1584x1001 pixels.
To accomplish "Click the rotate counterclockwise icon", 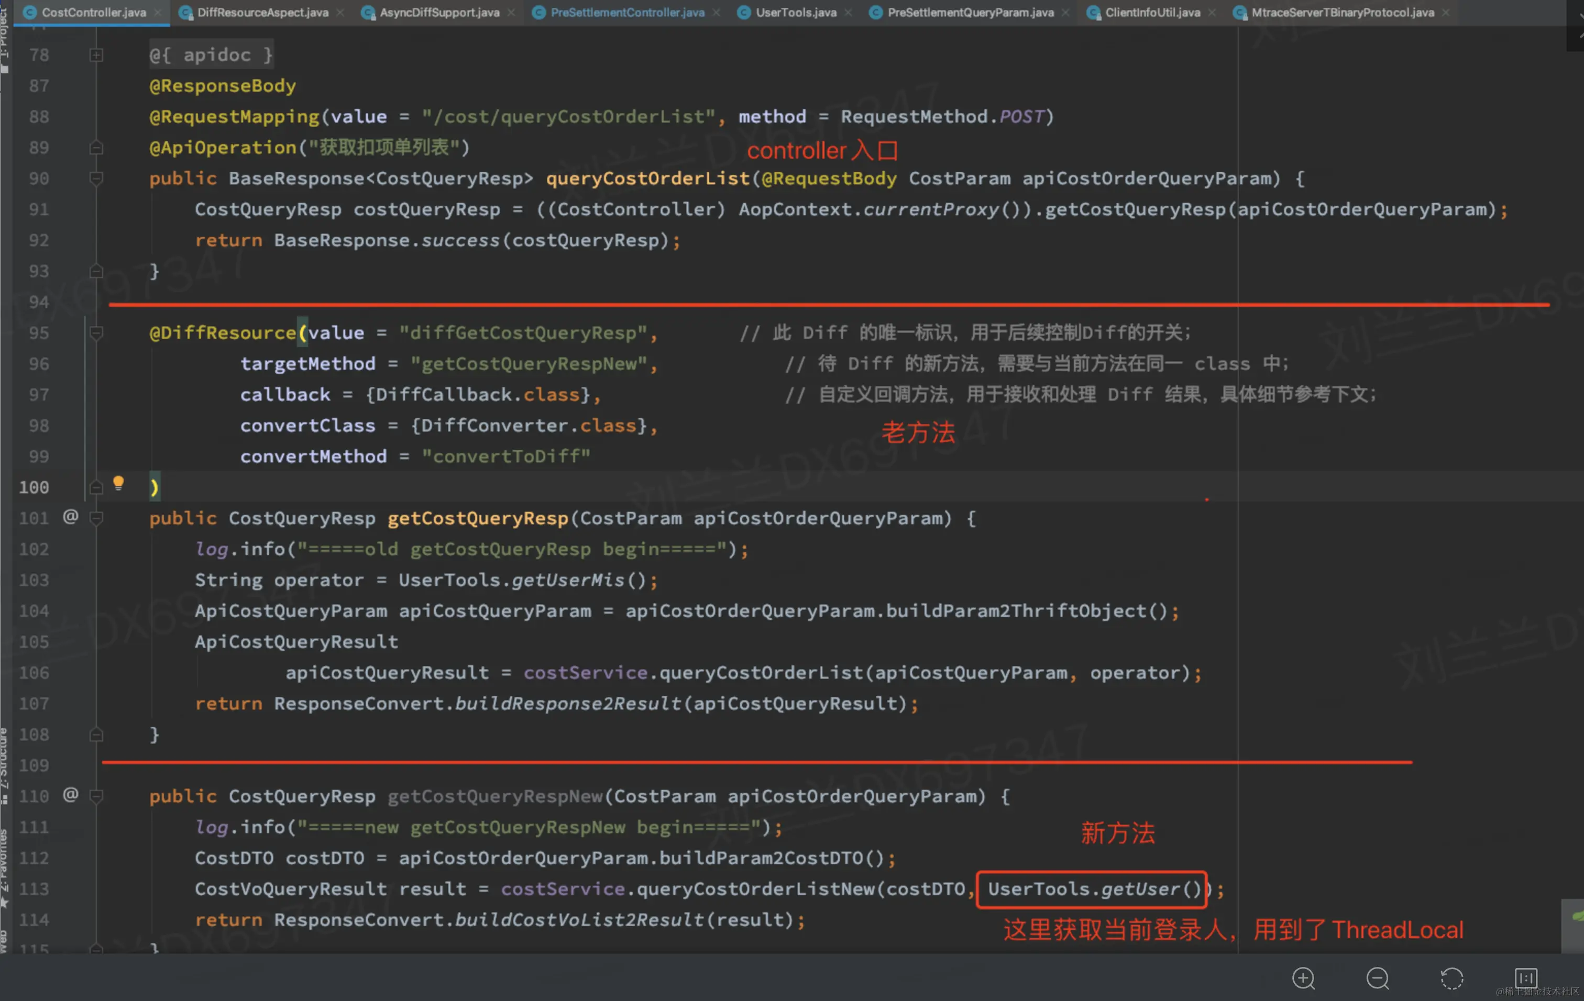I will 1452,978.
